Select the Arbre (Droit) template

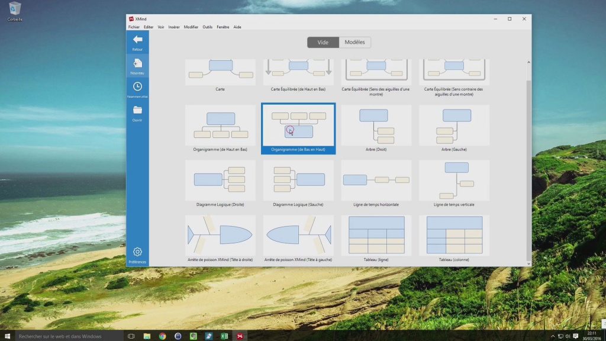(x=376, y=126)
